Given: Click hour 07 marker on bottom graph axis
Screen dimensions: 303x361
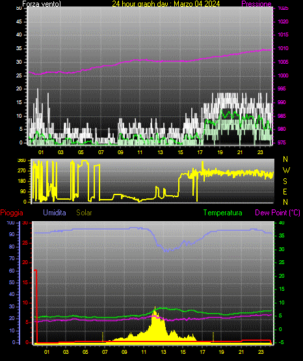Looking at the screenshot, I should tap(105, 352).
